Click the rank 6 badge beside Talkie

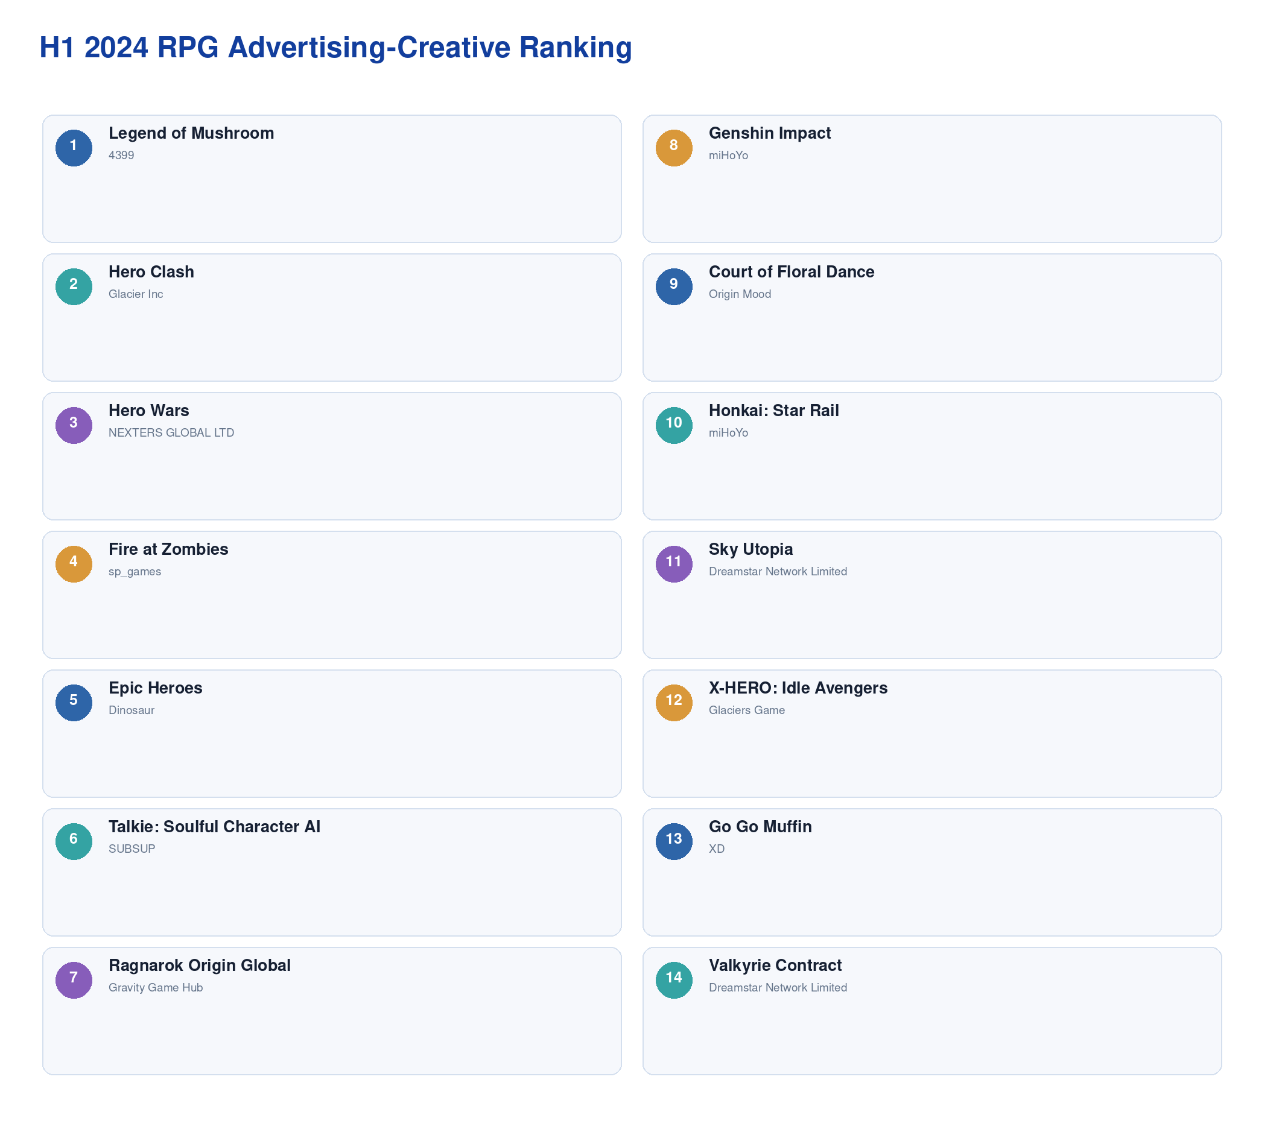pyautogui.click(x=74, y=843)
